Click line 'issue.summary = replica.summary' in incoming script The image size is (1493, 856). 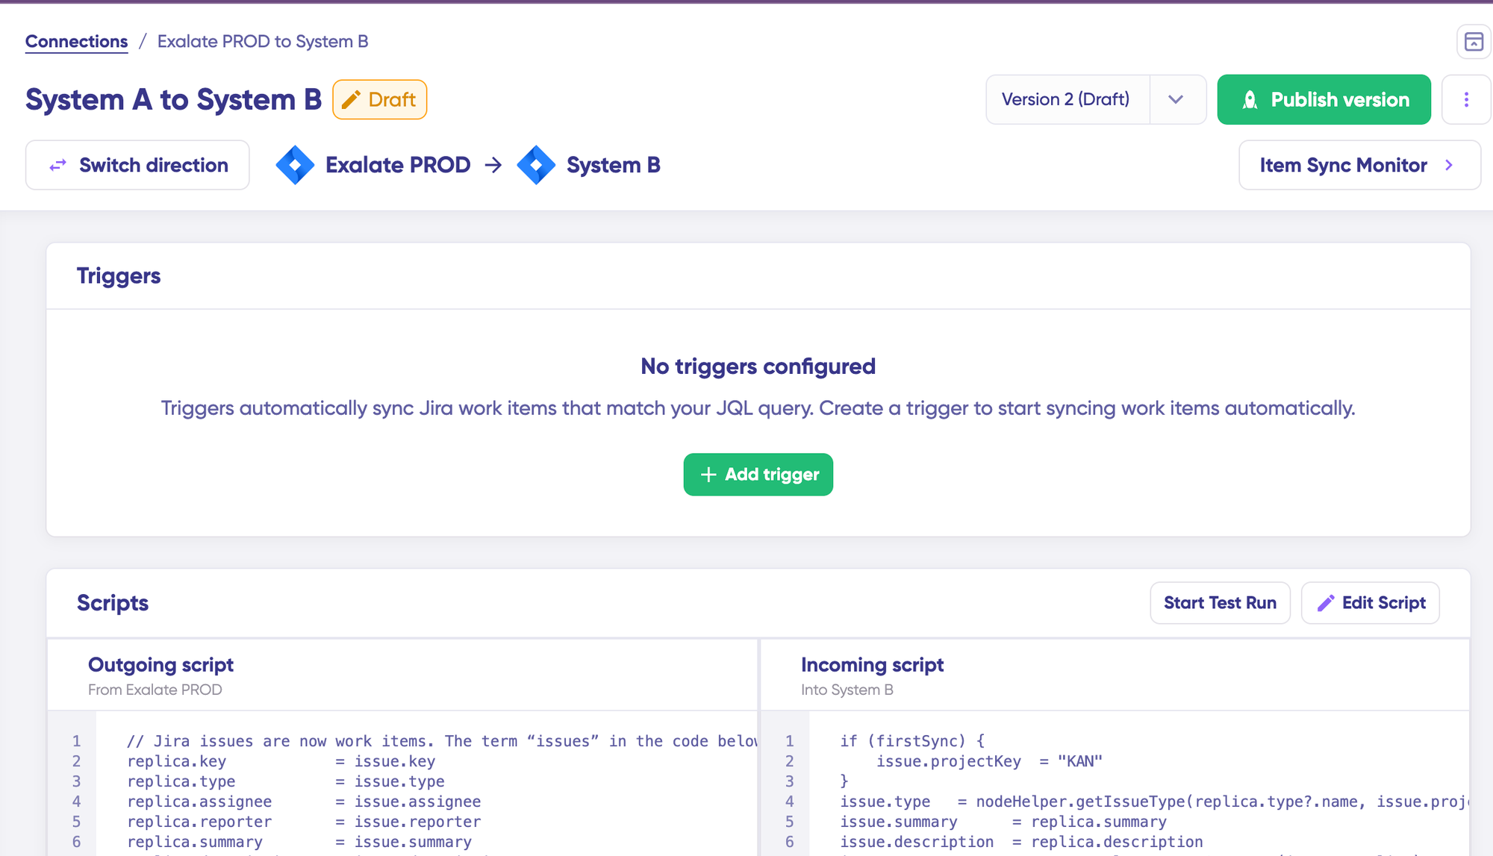pos(1003,822)
